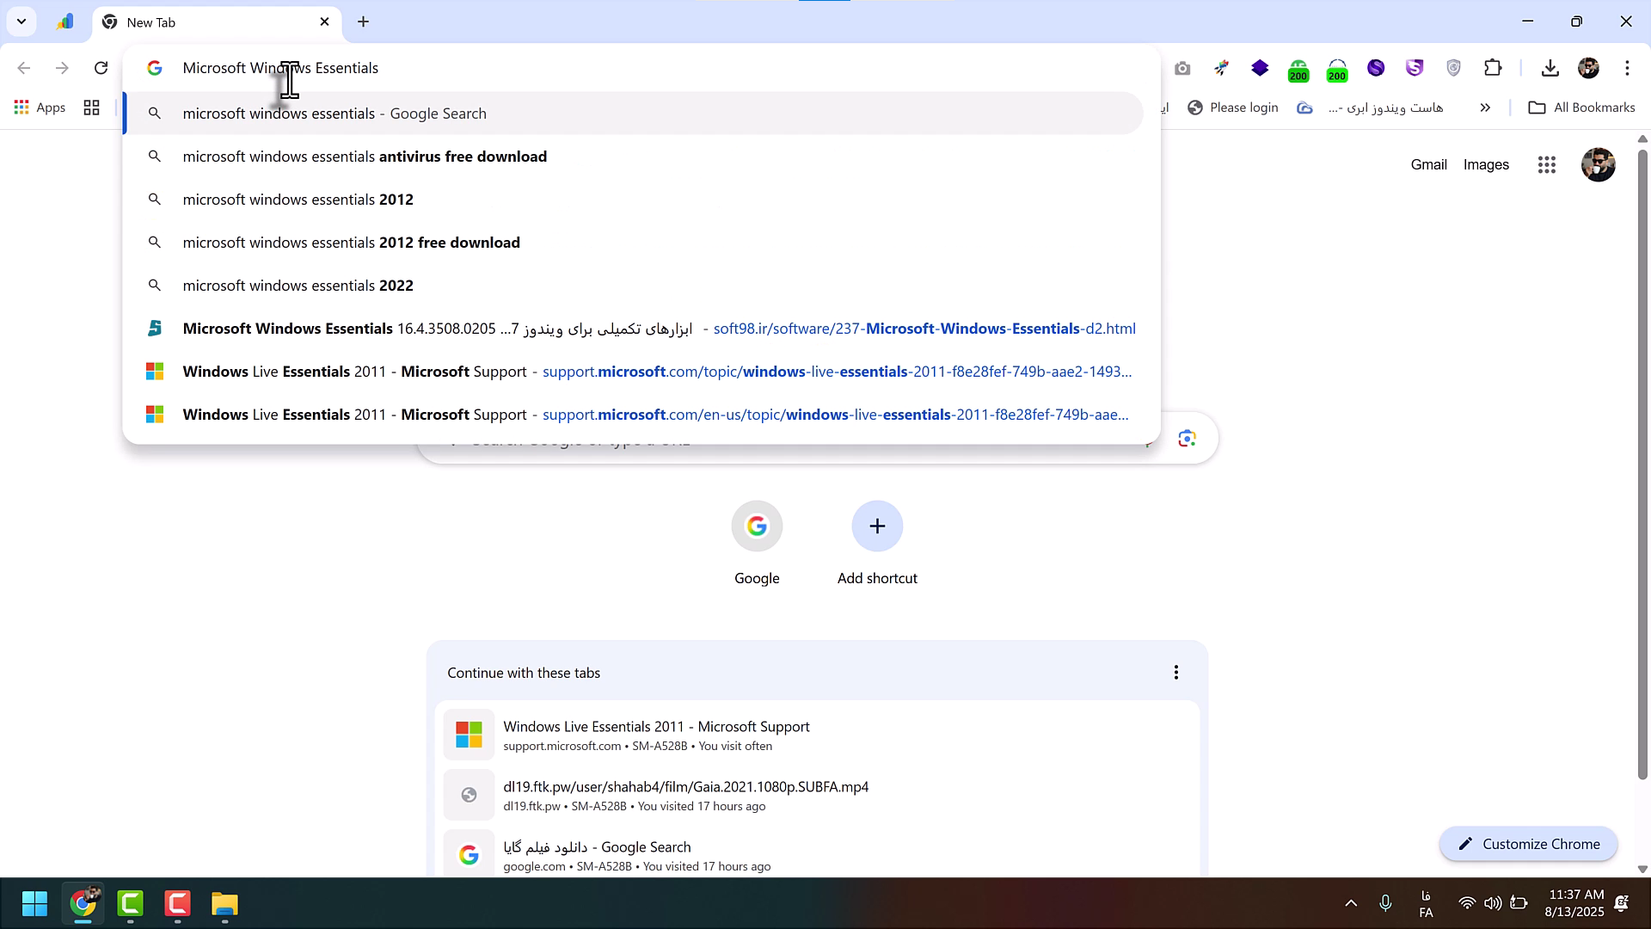1651x929 pixels.
Task: Go back to the previous page
Action: [x=24, y=68]
